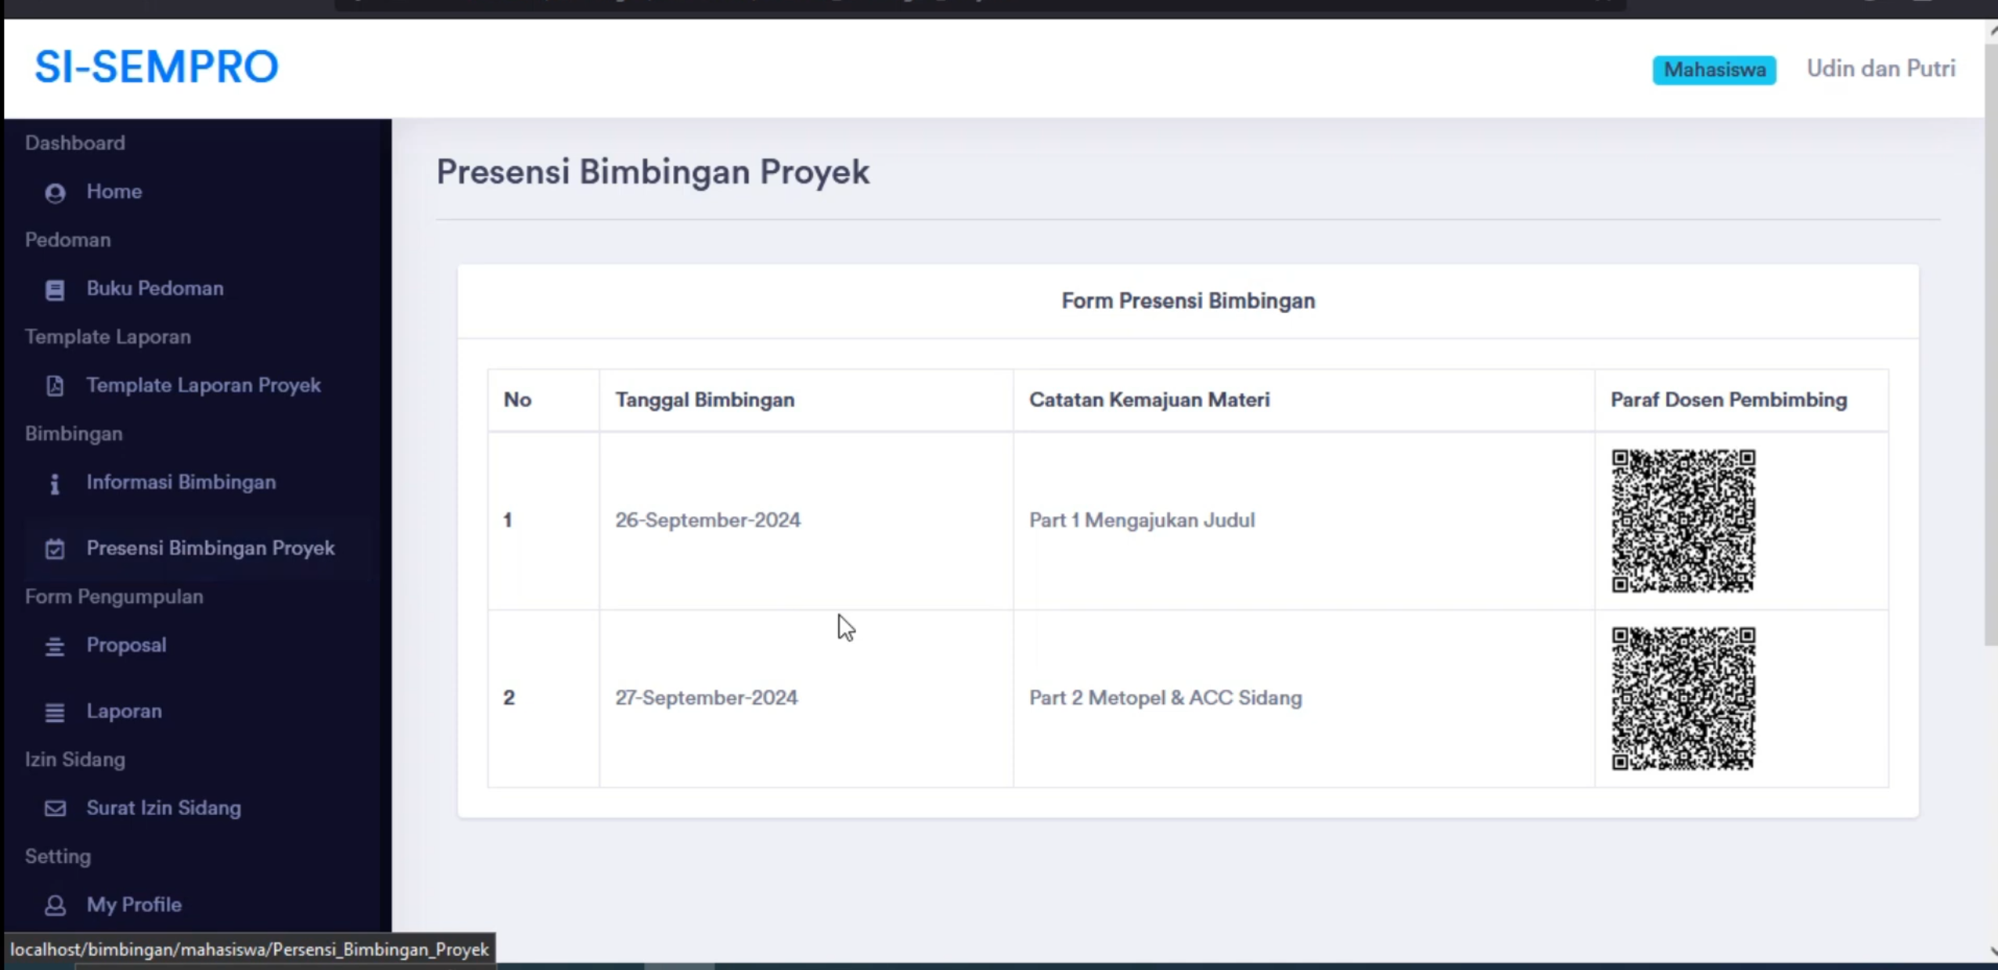Click the Informasi Bimbingan info icon

pyautogui.click(x=55, y=483)
